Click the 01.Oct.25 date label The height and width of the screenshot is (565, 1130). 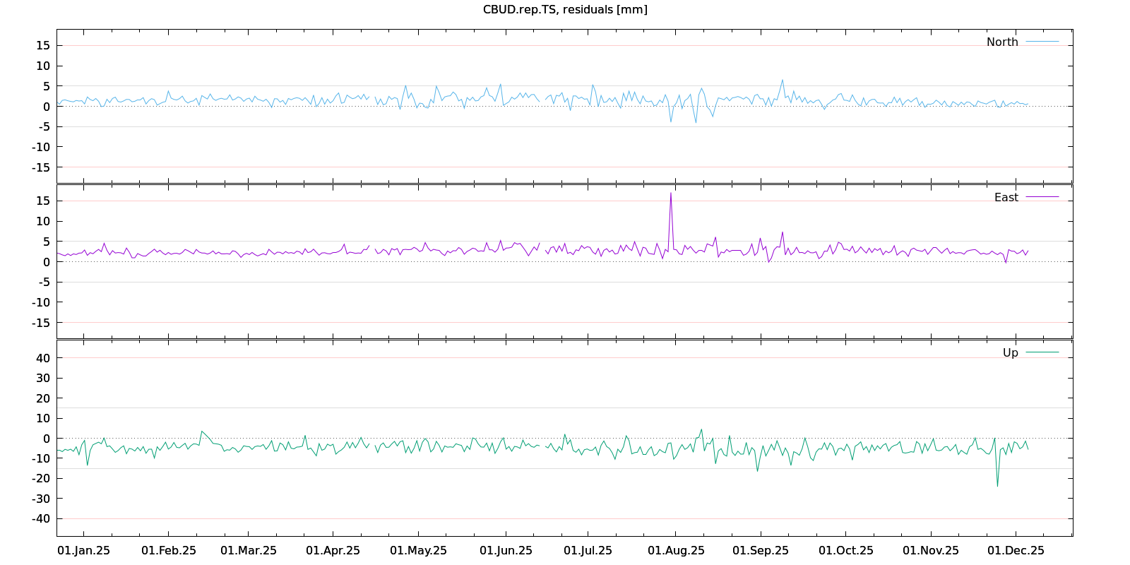(845, 551)
